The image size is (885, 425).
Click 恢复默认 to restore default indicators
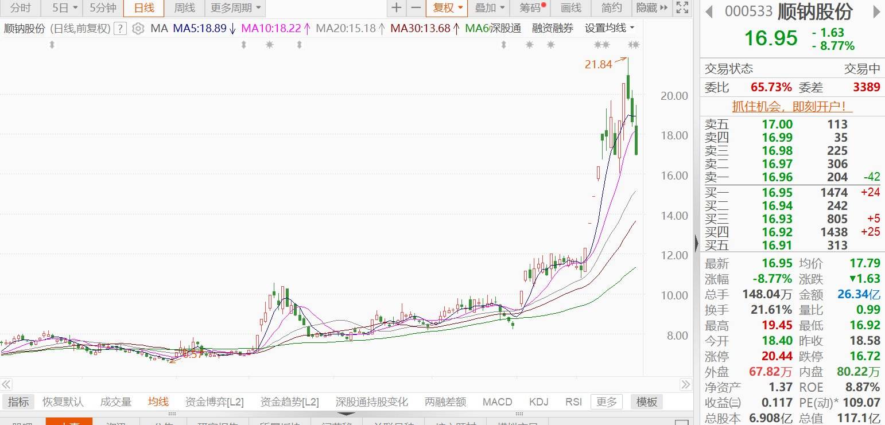63,401
